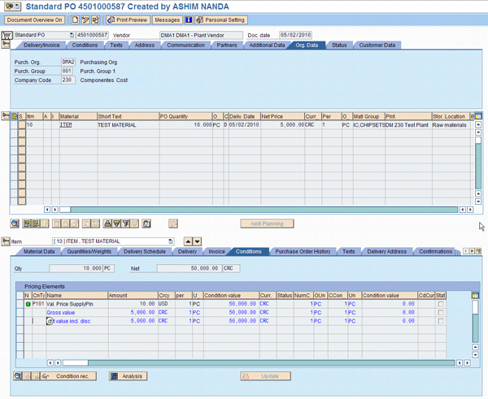Click the previous item up-arrow icon
The width and height of the screenshot is (488, 399).
pyautogui.click(x=186, y=241)
